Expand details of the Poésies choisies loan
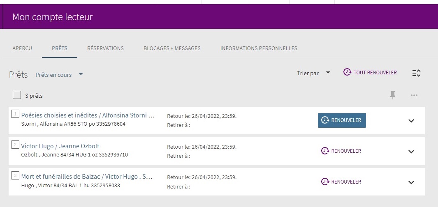 411,121
